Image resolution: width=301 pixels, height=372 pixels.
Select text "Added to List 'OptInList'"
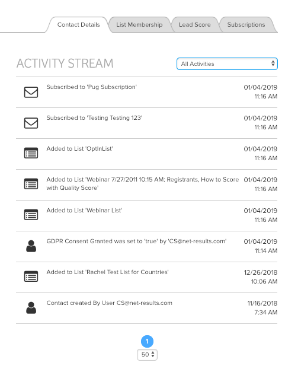coord(79,149)
